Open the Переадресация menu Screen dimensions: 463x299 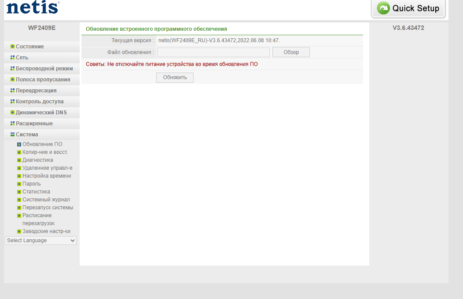coord(36,91)
